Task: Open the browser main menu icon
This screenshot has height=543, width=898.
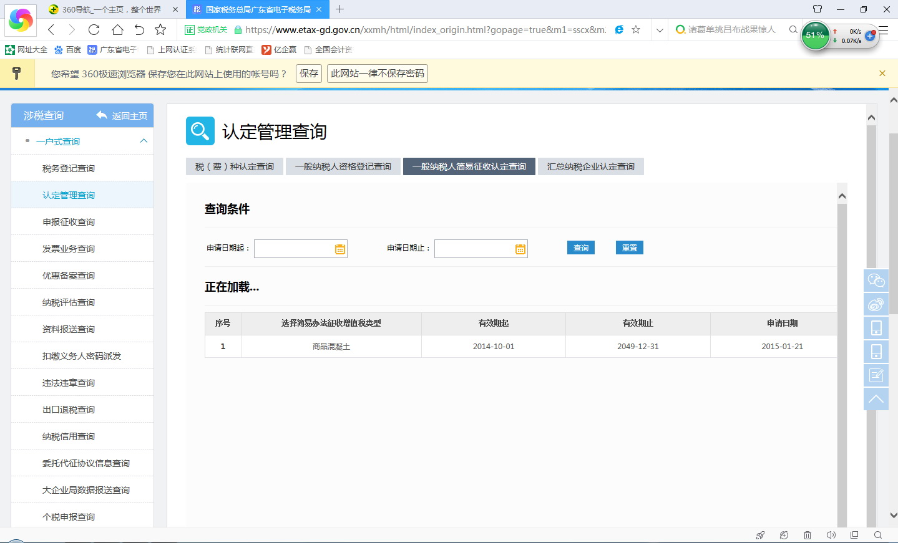Action: 883,30
